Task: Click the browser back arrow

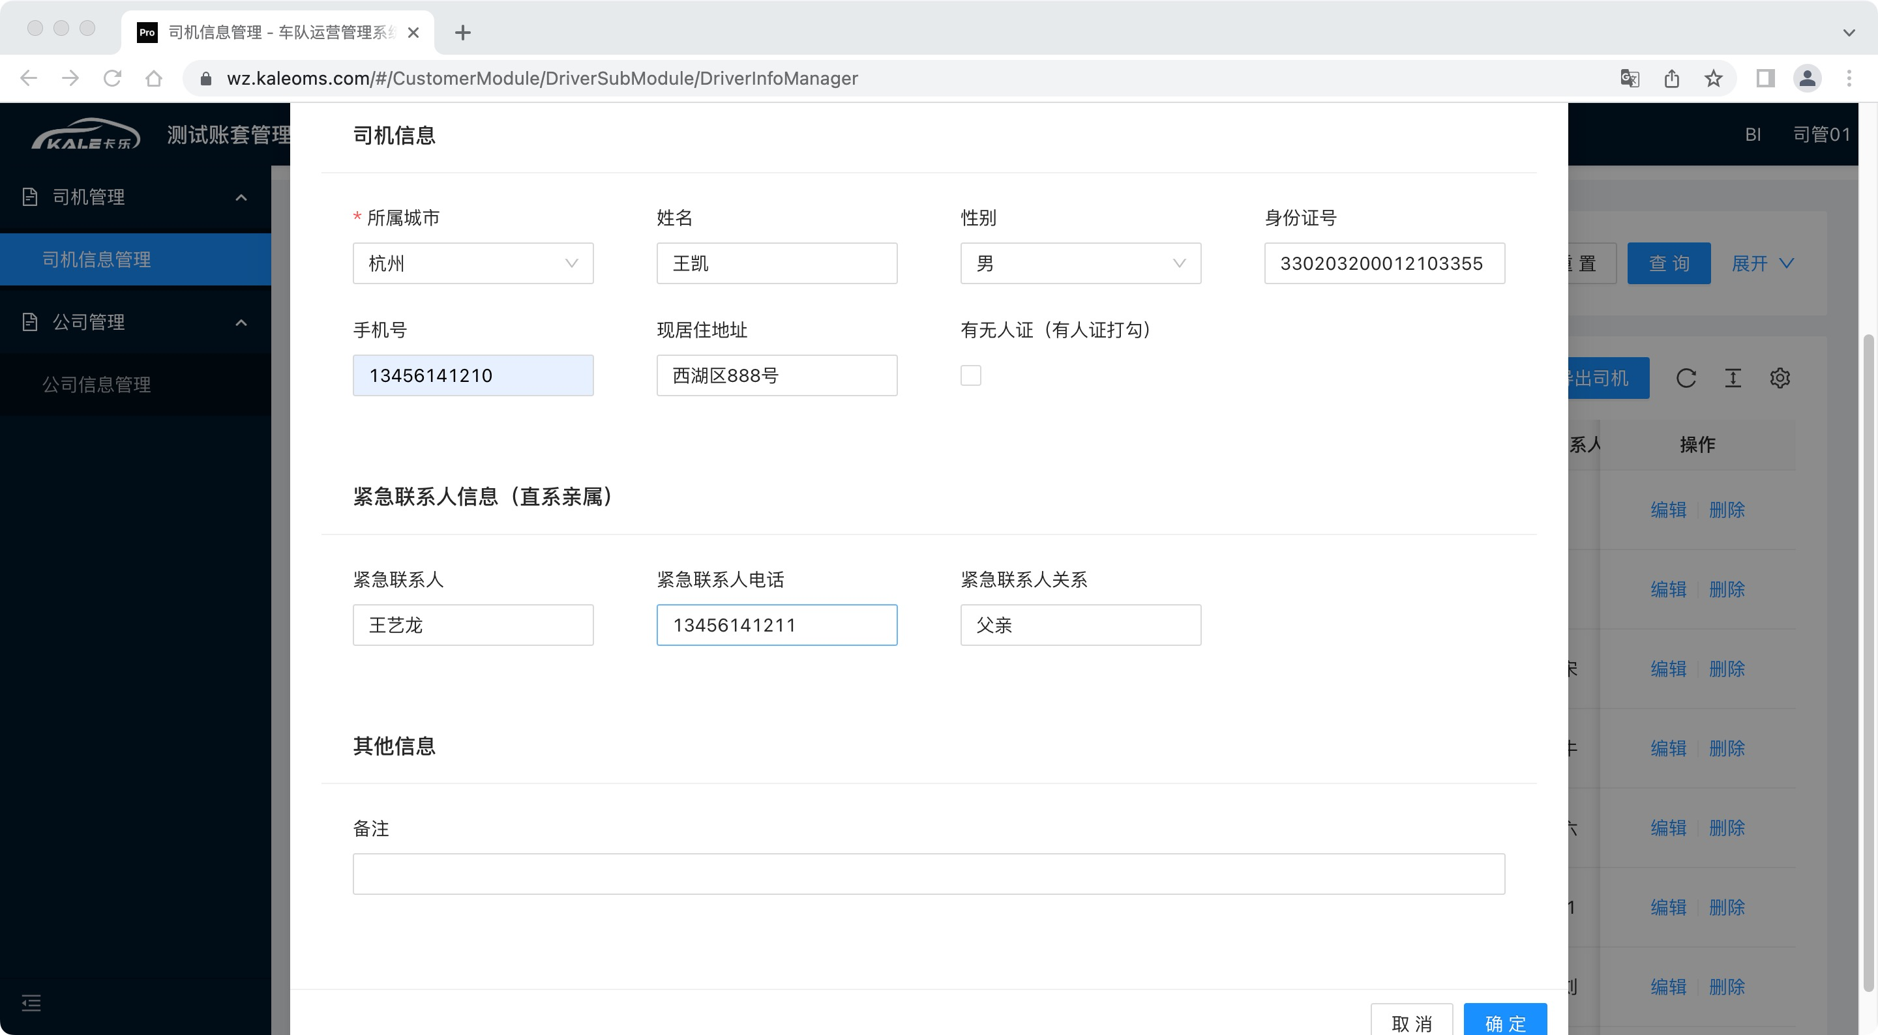Action: tap(29, 78)
